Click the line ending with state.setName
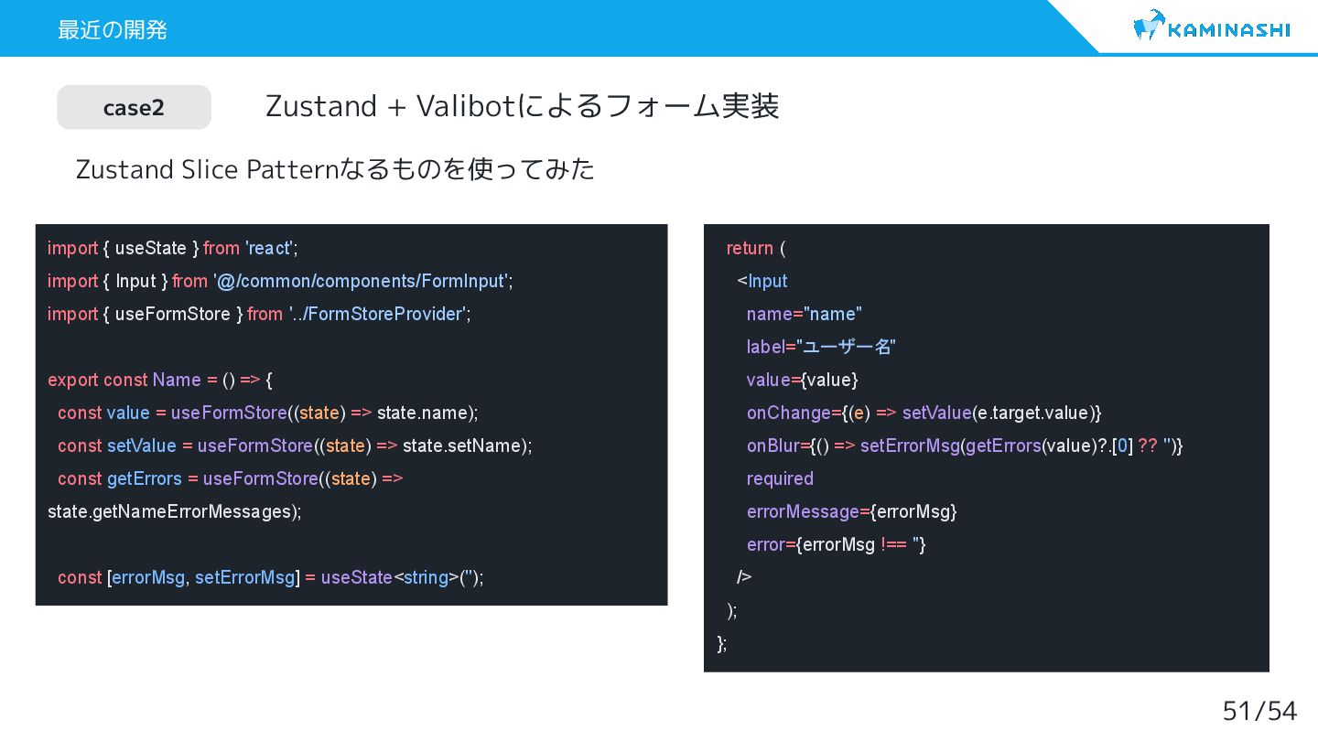The height and width of the screenshot is (741, 1318). click(x=295, y=446)
